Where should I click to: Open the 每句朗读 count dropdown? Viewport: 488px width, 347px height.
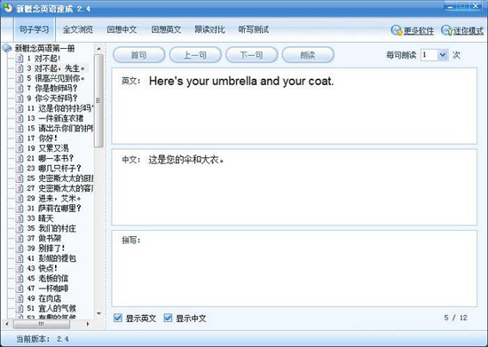click(x=442, y=55)
